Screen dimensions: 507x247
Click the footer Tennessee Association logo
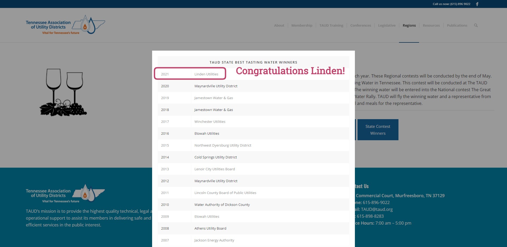(65, 193)
